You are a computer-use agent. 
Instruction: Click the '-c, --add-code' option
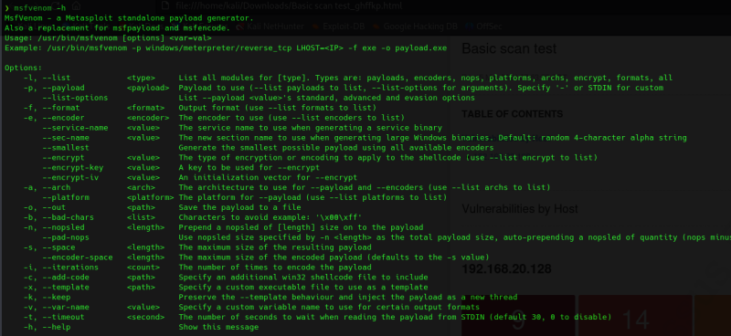[x=56, y=278]
